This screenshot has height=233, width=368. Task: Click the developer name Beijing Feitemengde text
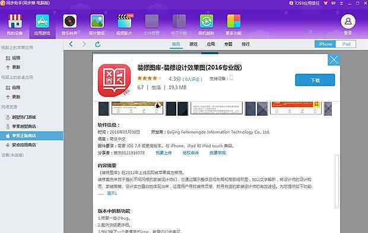[x=218, y=132]
